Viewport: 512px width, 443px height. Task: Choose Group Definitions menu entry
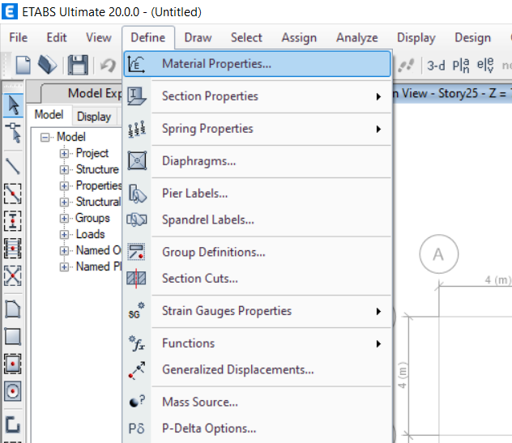point(257,252)
